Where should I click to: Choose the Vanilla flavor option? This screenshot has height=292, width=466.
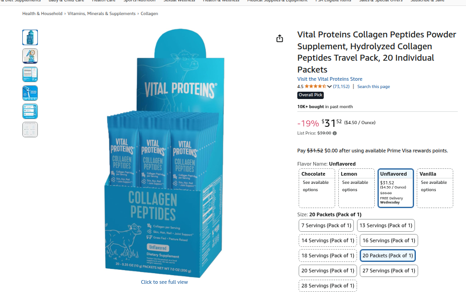(435, 188)
